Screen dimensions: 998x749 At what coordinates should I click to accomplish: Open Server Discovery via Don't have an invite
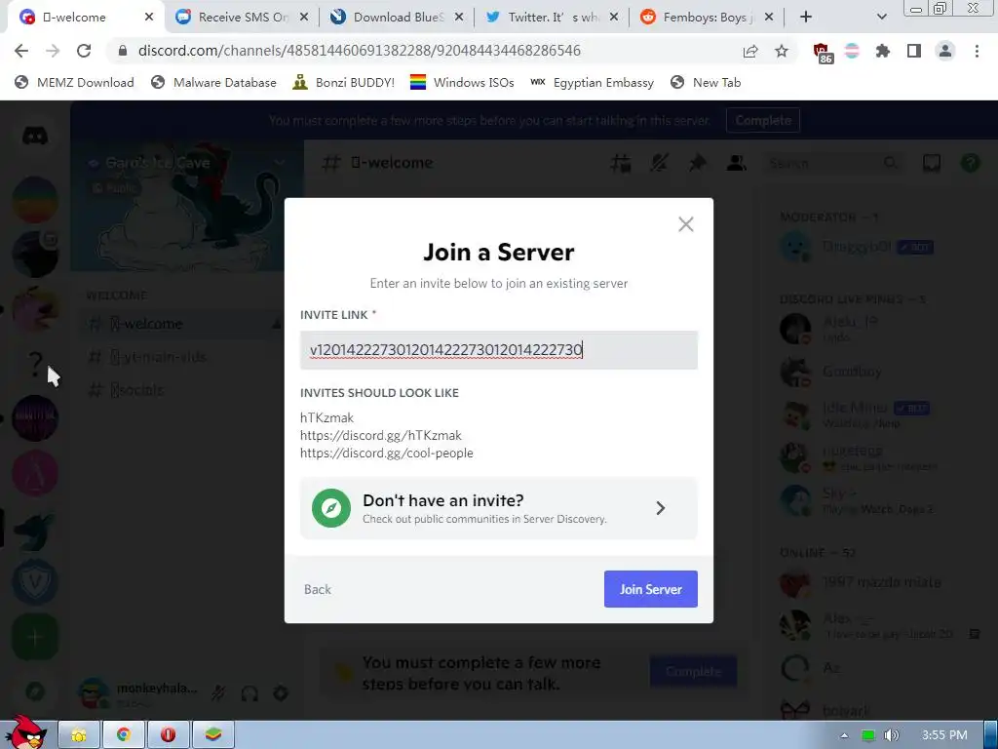498,508
